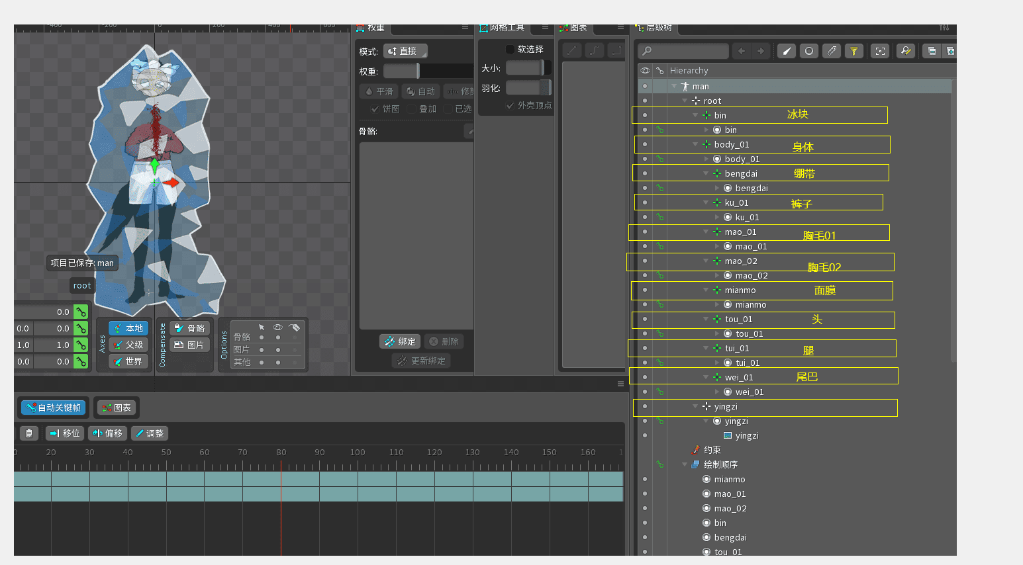This screenshot has width=1023, height=565.
Task: Click the linear curve icon in 图表 panel
Action: coord(572,50)
